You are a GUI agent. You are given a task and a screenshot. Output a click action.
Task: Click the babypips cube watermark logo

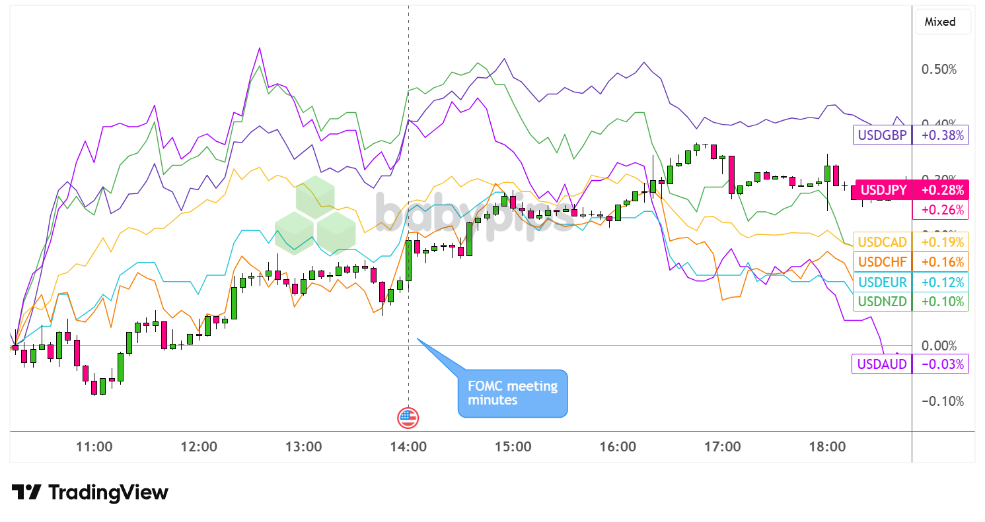coord(314,218)
